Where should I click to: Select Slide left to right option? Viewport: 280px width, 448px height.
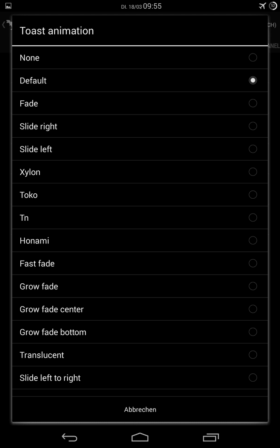point(140,377)
